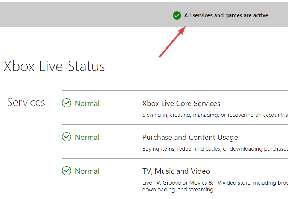Image resolution: width=288 pixels, height=199 pixels.
Task: Click the solid green checkmark in the banner
Action: (177, 15)
